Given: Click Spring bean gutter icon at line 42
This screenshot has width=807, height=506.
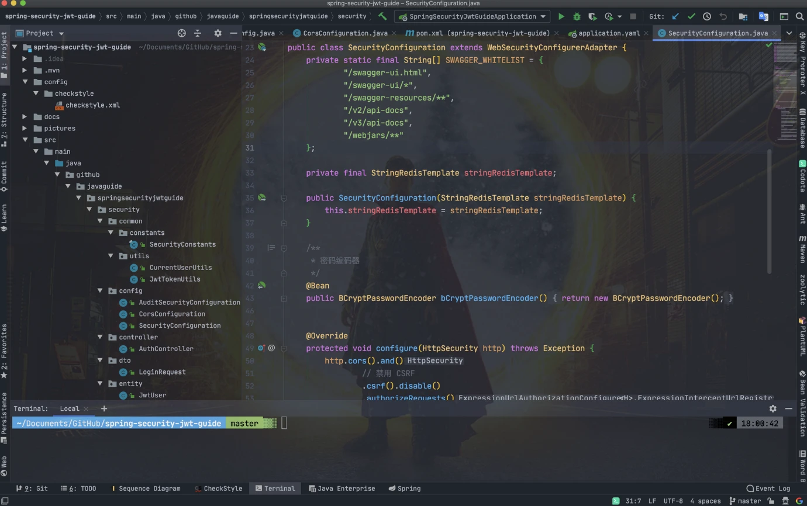Looking at the screenshot, I should [x=262, y=285].
